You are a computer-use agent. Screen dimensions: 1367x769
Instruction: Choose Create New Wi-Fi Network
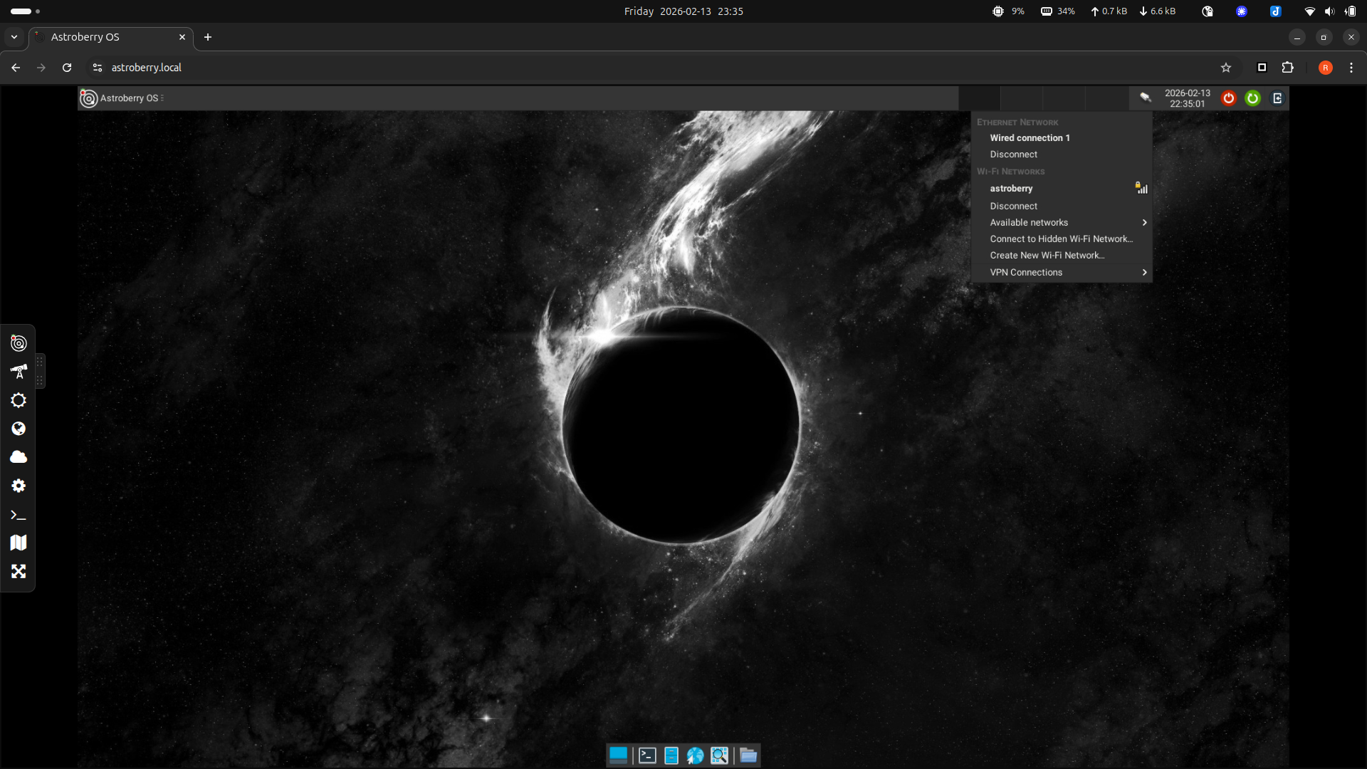(x=1047, y=255)
